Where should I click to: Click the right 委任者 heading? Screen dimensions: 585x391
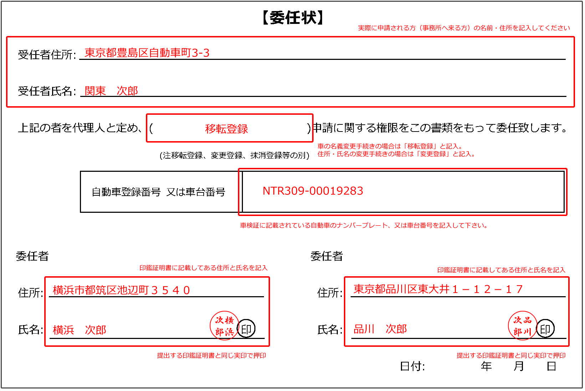point(327,256)
